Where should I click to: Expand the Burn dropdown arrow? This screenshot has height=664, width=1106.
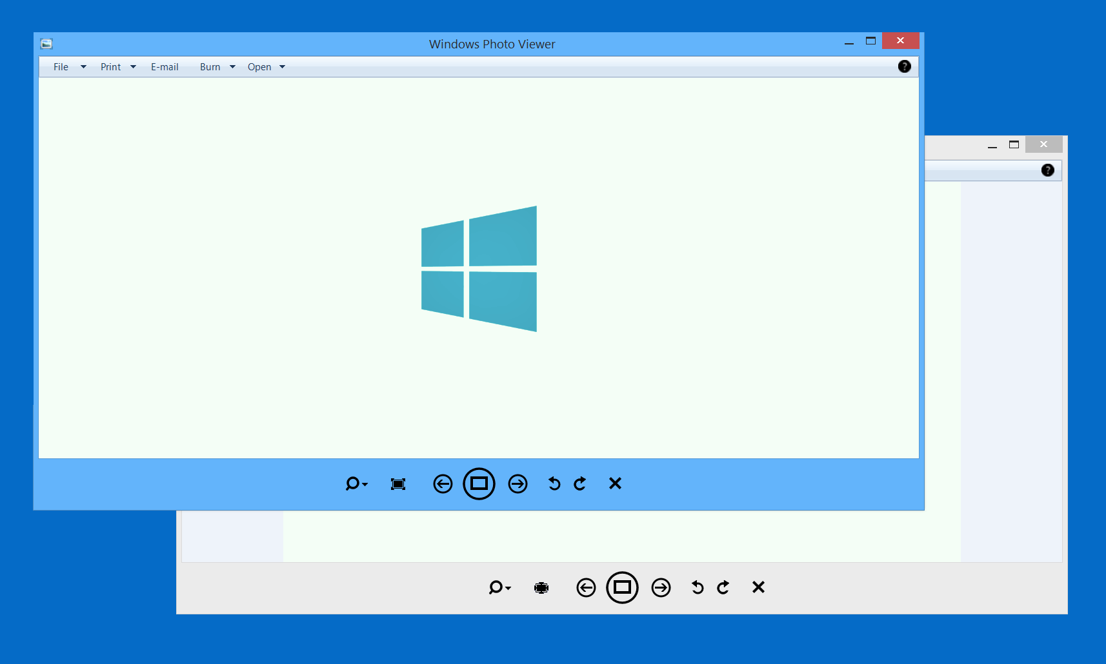point(232,67)
